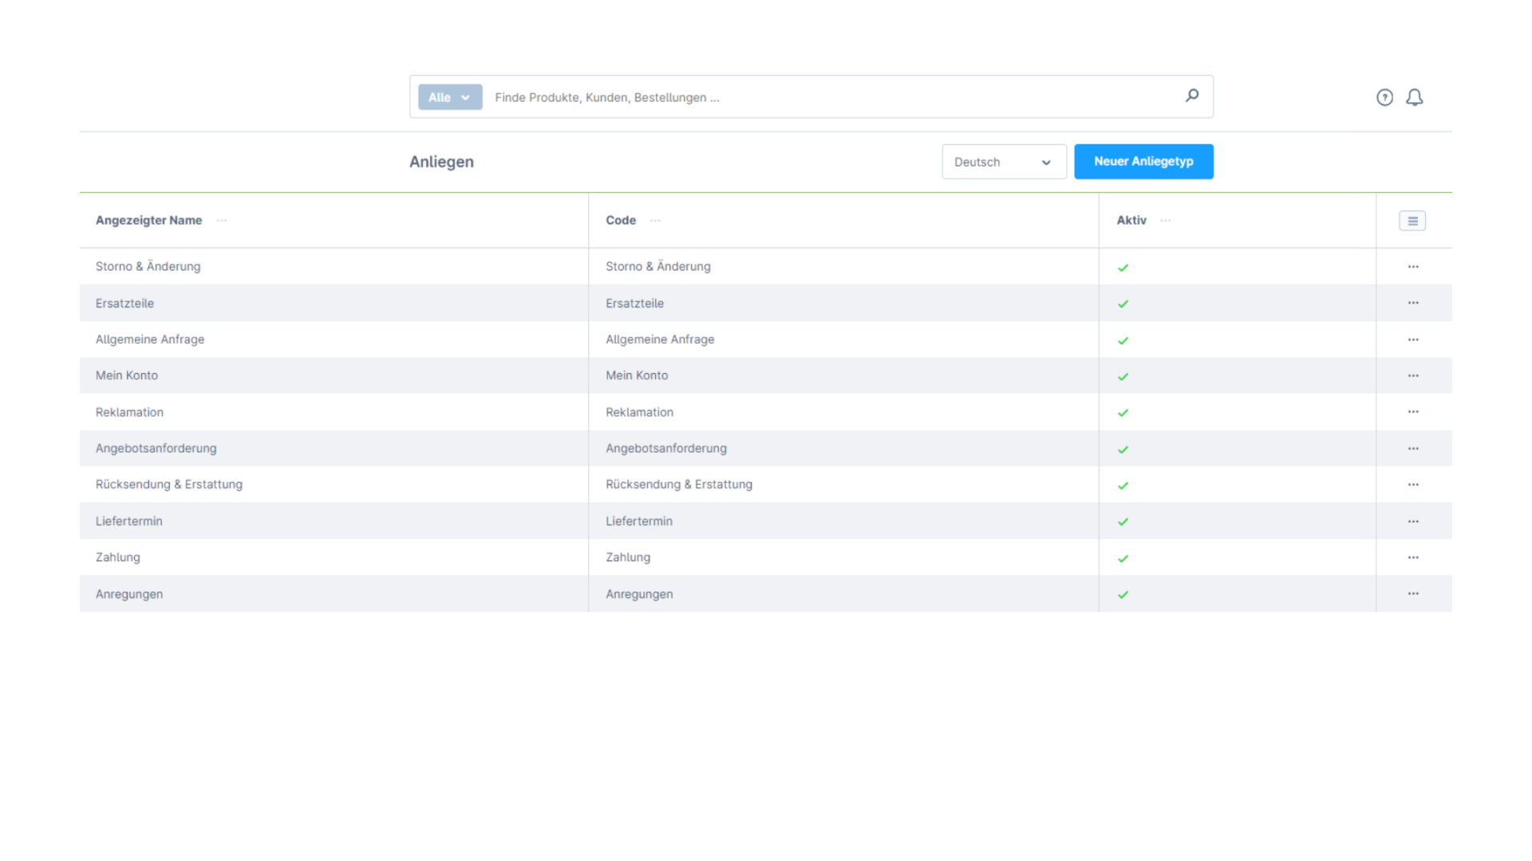Click active checkmark for Mein Konto
This screenshot has height=861, width=1532.
(1123, 376)
